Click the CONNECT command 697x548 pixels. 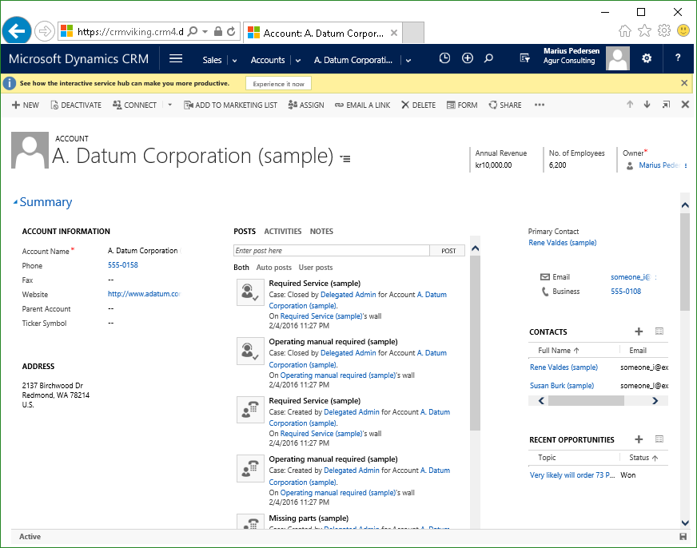[134, 105]
